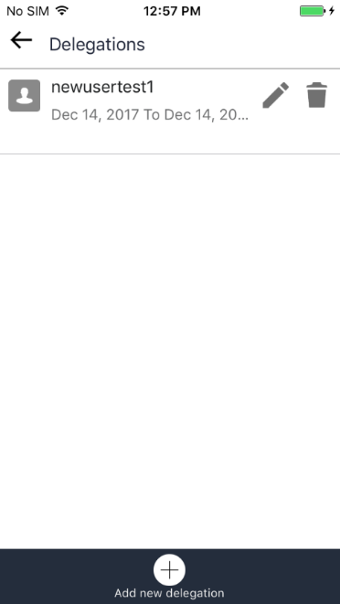This screenshot has width=340, height=604.
Task: Edit newusertest1 delegation with the pencil icon
Action: click(x=276, y=95)
